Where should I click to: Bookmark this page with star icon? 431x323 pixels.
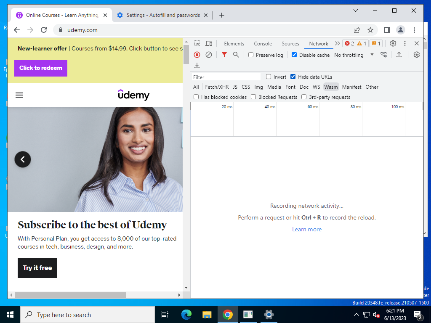tap(370, 30)
